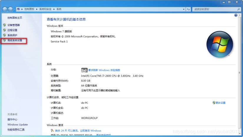Maximize the System window

[x=229, y=2]
